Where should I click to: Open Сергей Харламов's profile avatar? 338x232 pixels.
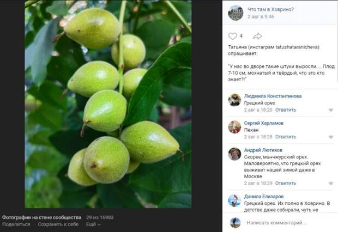pyautogui.click(x=234, y=127)
